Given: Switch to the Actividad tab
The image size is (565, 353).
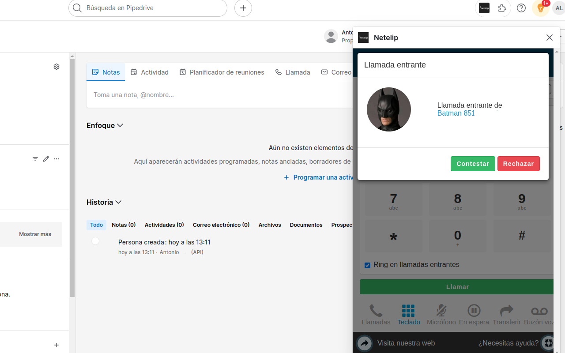Looking at the screenshot, I should 150,72.
